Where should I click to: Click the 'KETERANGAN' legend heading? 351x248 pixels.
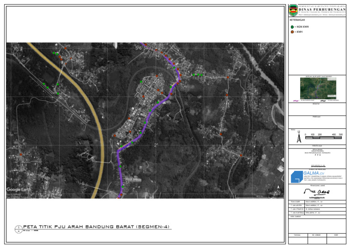coord(298,20)
